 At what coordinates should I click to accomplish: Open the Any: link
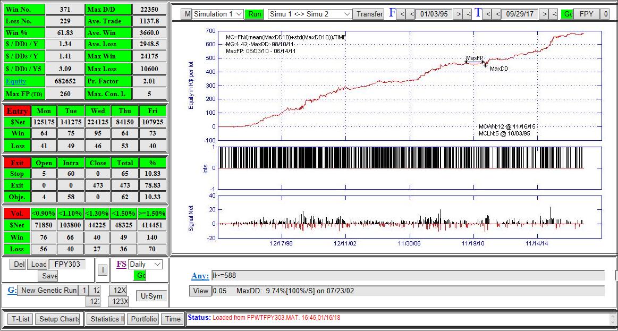coord(200,276)
